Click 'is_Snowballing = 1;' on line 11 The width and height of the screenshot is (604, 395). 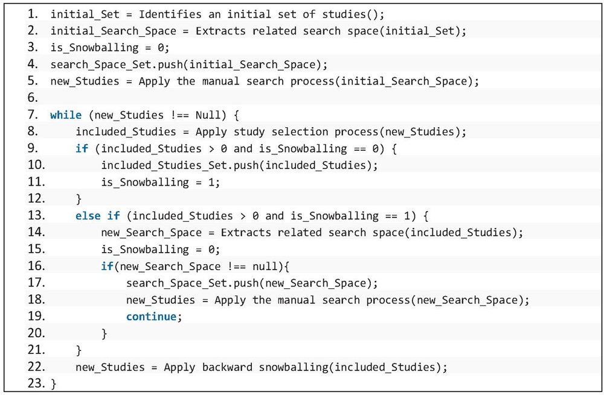(x=160, y=182)
